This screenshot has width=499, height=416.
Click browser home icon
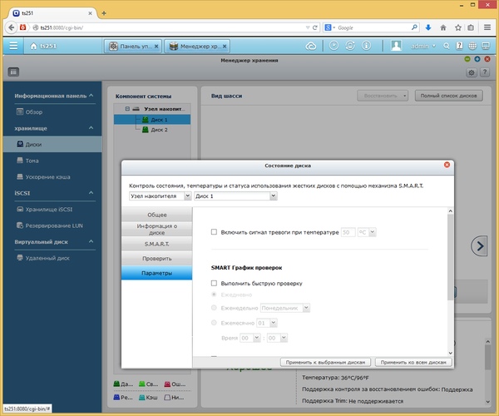(x=443, y=27)
